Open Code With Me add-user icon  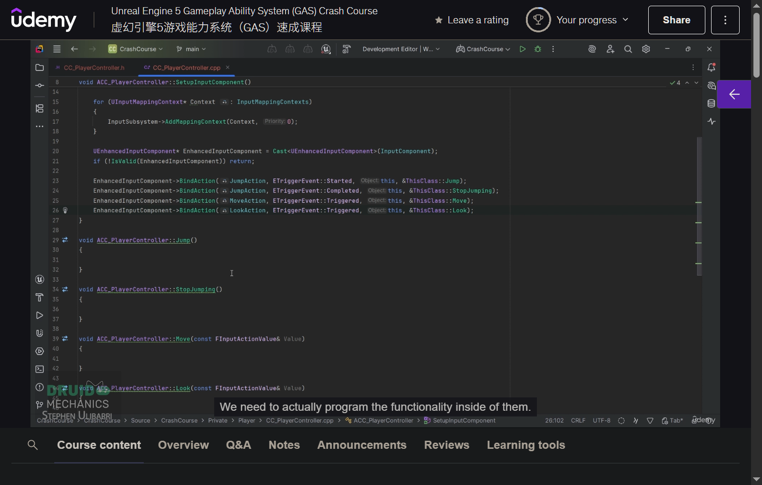click(x=610, y=49)
